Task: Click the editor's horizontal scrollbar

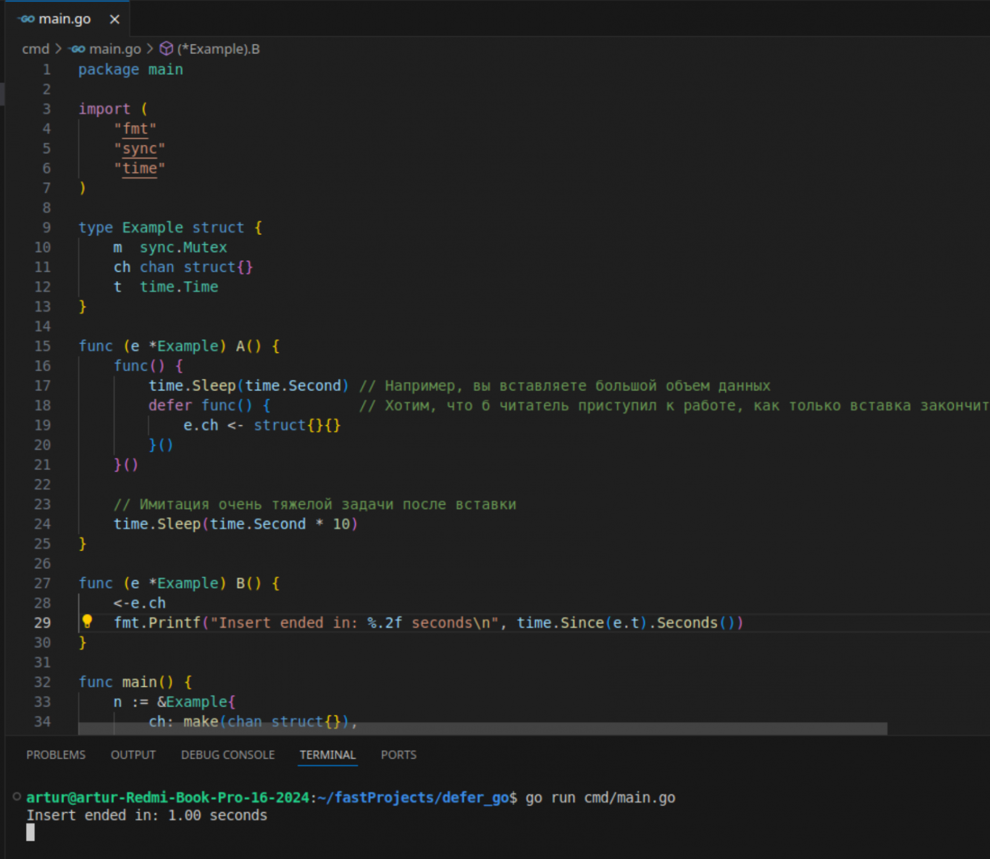Action: point(482,728)
